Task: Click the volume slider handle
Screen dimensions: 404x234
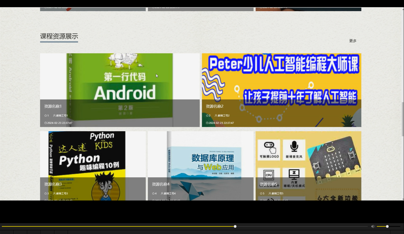Action: (x=387, y=226)
